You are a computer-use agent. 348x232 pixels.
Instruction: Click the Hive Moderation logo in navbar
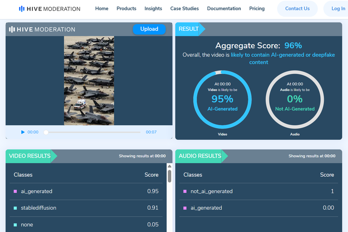coord(49,8)
